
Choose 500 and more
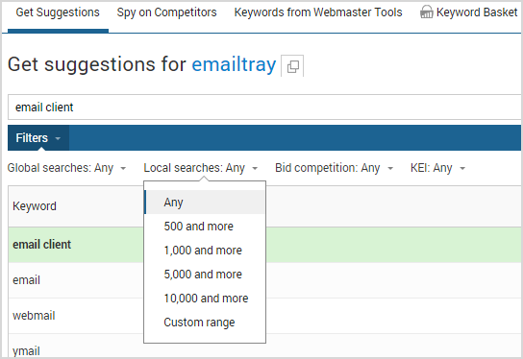205,227
